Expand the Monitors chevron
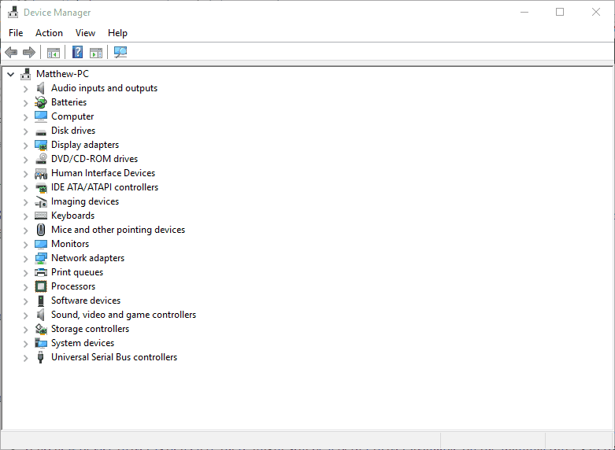The image size is (615, 450). coord(25,245)
